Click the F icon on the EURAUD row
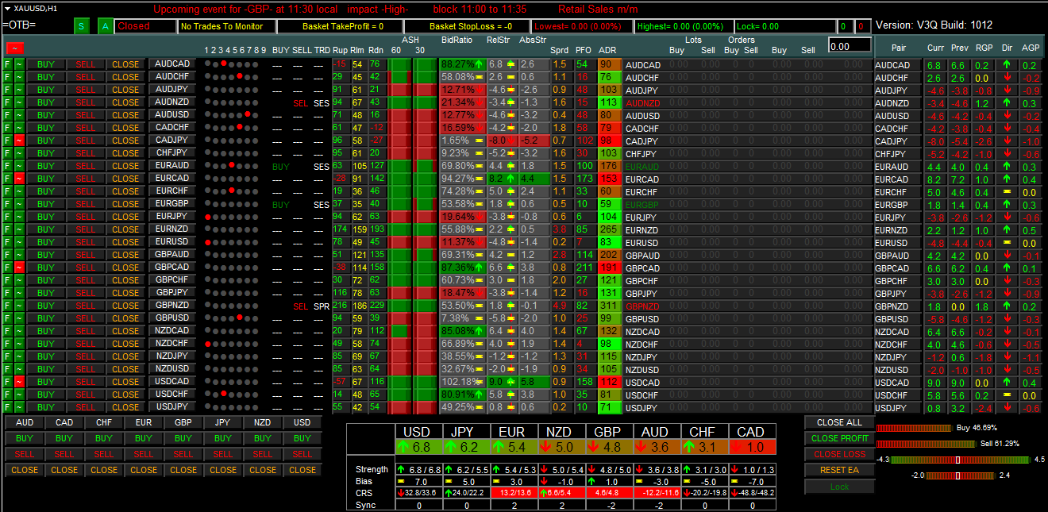Screen dimensions: 1048x512 (x=8, y=166)
